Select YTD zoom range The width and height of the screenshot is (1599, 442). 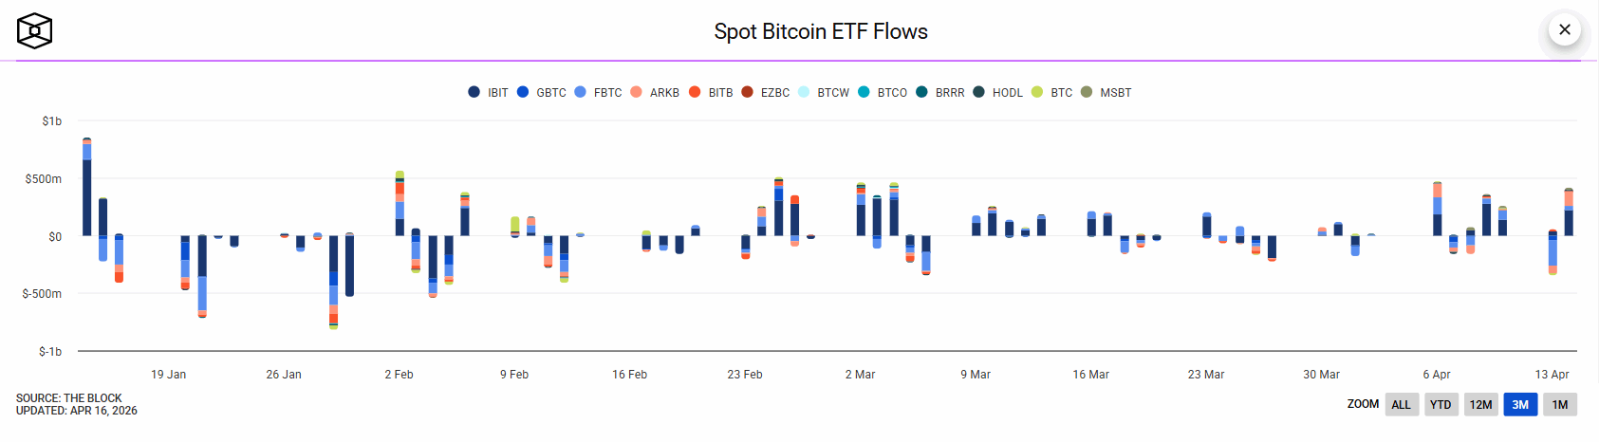coord(1441,404)
